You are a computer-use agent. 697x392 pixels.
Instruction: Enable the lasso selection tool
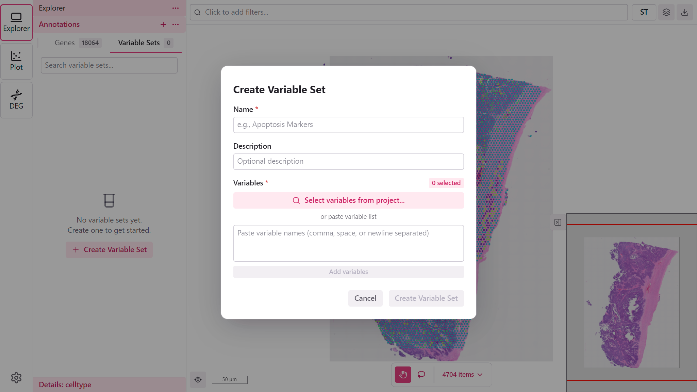click(421, 375)
